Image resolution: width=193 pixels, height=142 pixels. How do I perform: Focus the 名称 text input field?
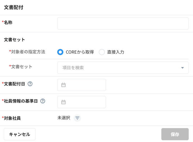123,23
